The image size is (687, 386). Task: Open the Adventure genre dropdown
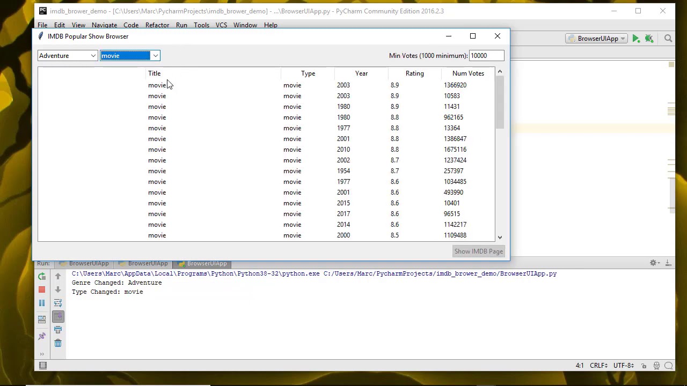tap(68, 56)
